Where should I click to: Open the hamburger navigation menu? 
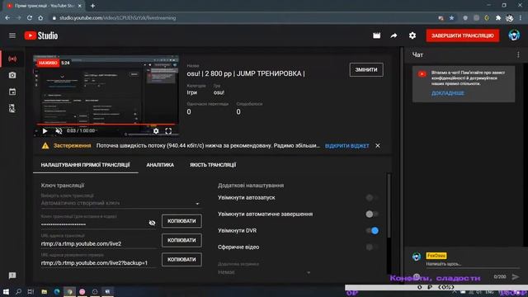pyautogui.click(x=12, y=35)
